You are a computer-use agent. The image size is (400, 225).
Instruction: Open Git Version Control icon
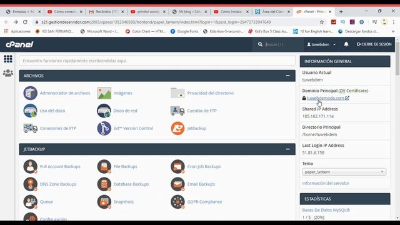[104, 128]
